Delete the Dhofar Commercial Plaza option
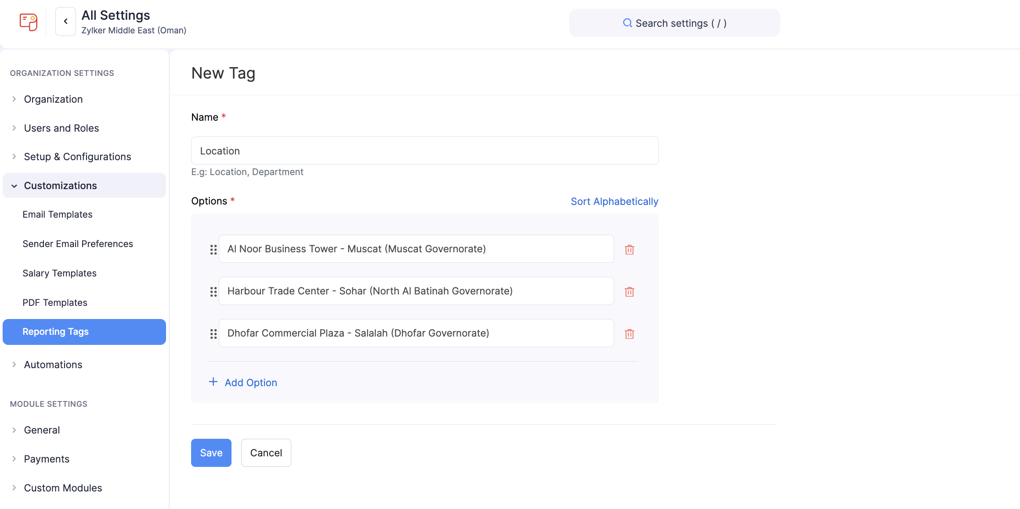This screenshot has width=1020, height=509. click(629, 333)
